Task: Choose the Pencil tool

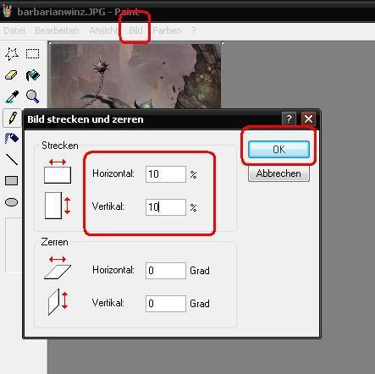Action: (12, 118)
